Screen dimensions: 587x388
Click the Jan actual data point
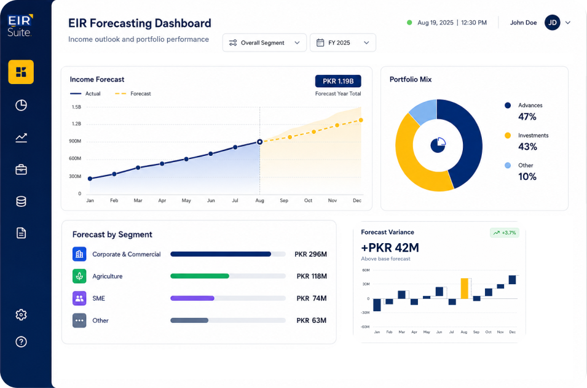pos(90,179)
